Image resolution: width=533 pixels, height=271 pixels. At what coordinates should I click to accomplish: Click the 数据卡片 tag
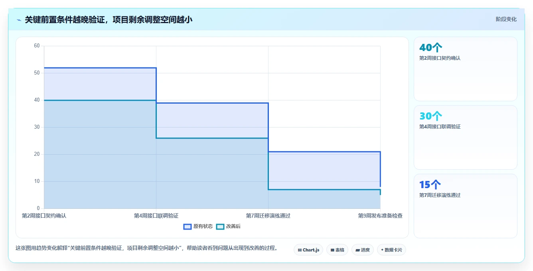coord(391,250)
